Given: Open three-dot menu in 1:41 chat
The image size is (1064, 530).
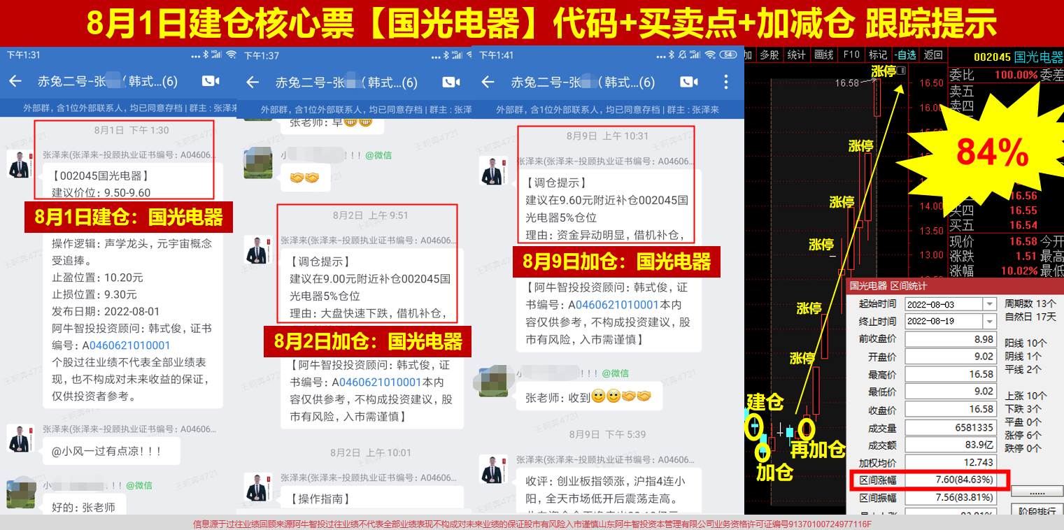Looking at the screenshot, I should click(x=725, y=83).
